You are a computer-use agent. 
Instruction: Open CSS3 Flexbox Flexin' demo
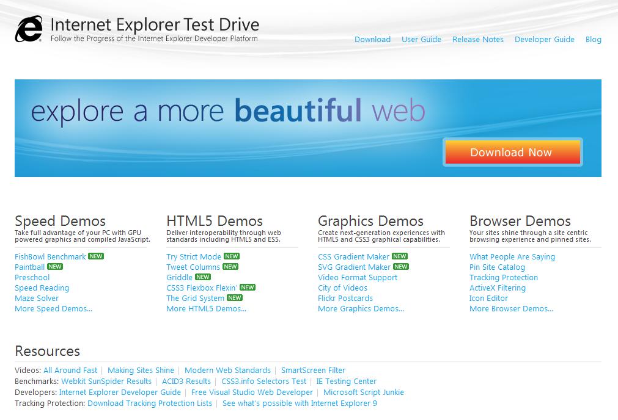click(x=201, y=288)
